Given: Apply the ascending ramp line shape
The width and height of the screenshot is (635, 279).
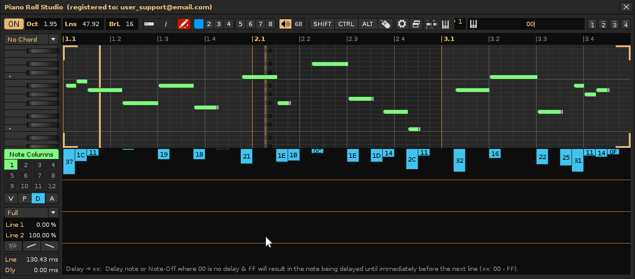Looking at the screenshot, I should click(31, 246).
